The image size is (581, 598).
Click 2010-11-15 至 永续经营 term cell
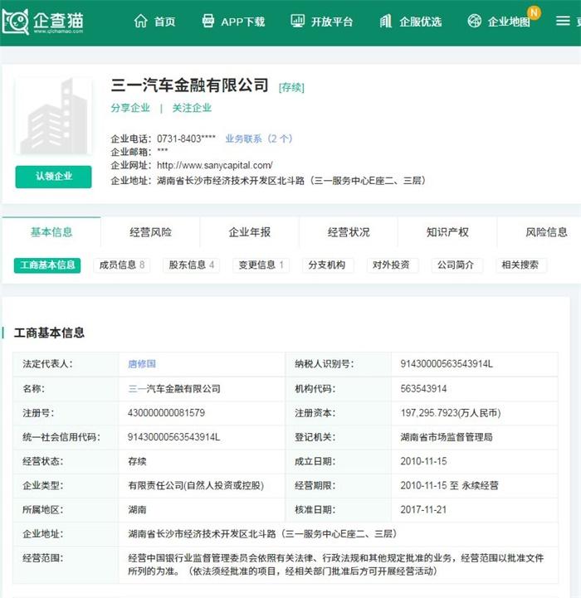[x=449, y=485]
